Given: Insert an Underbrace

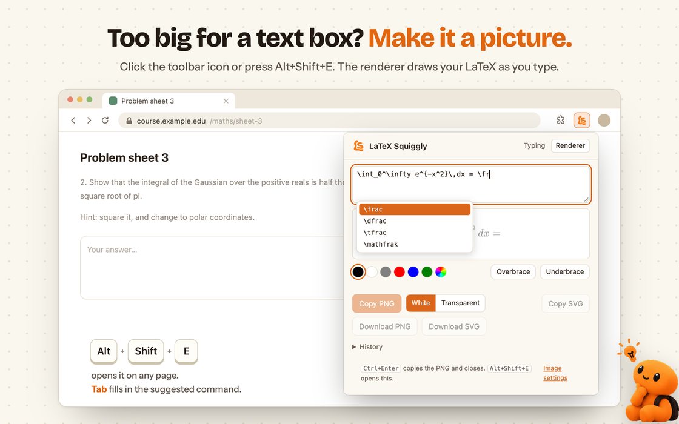Looking at the screenshot, I should (564, 272).
